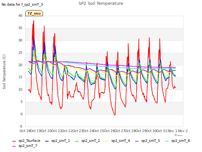This screenshot has width=202, height=152.
Task: Click the Oct 18 x-axis tick label
Action: [25, 131]
